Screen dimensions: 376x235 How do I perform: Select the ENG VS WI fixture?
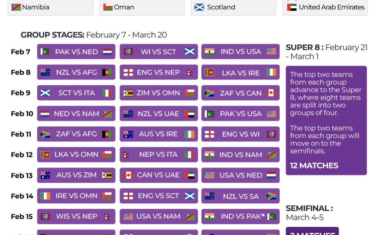[x=240, y=134]
